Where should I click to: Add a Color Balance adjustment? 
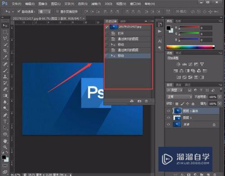pyautogui.click(x=181, y=70)
